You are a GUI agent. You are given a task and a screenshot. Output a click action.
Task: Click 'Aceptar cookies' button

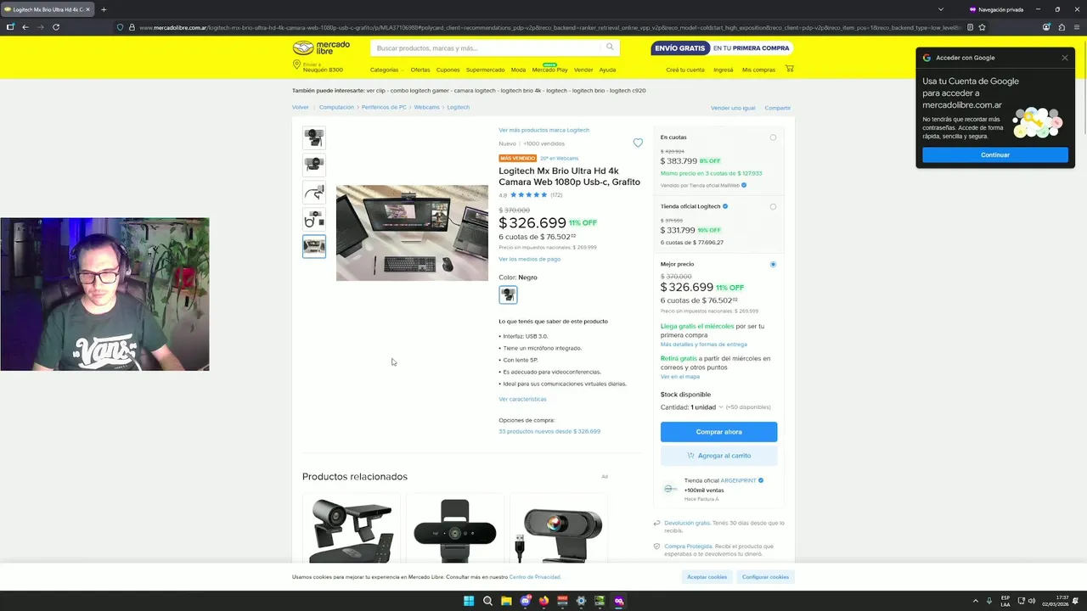click(707, 577)
